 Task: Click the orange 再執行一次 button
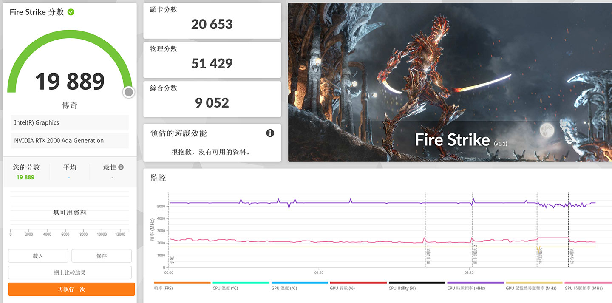(x=71, y=289)
